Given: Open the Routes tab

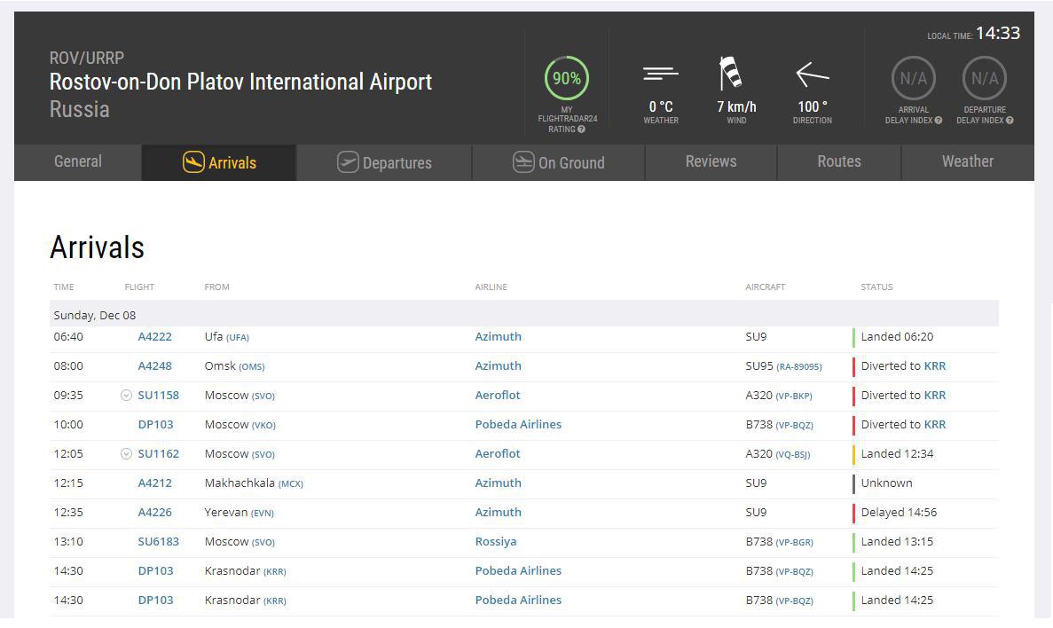Looking at the screenshot, I should (x=839, y=161).
